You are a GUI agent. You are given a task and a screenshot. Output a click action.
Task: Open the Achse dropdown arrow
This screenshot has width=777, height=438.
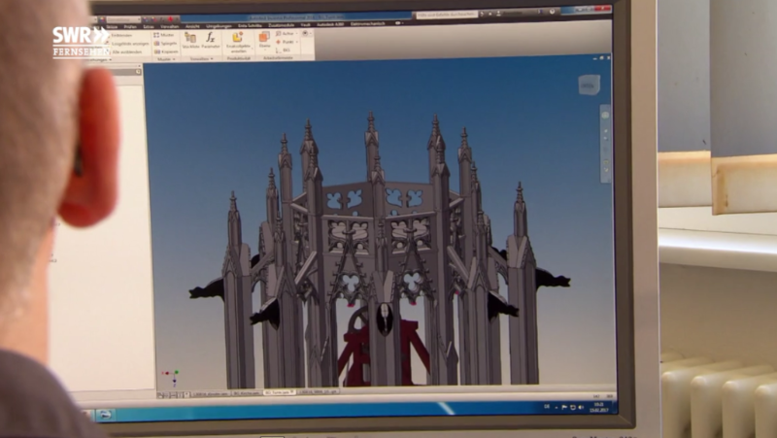pyautogui.click(x=297, y=34)
